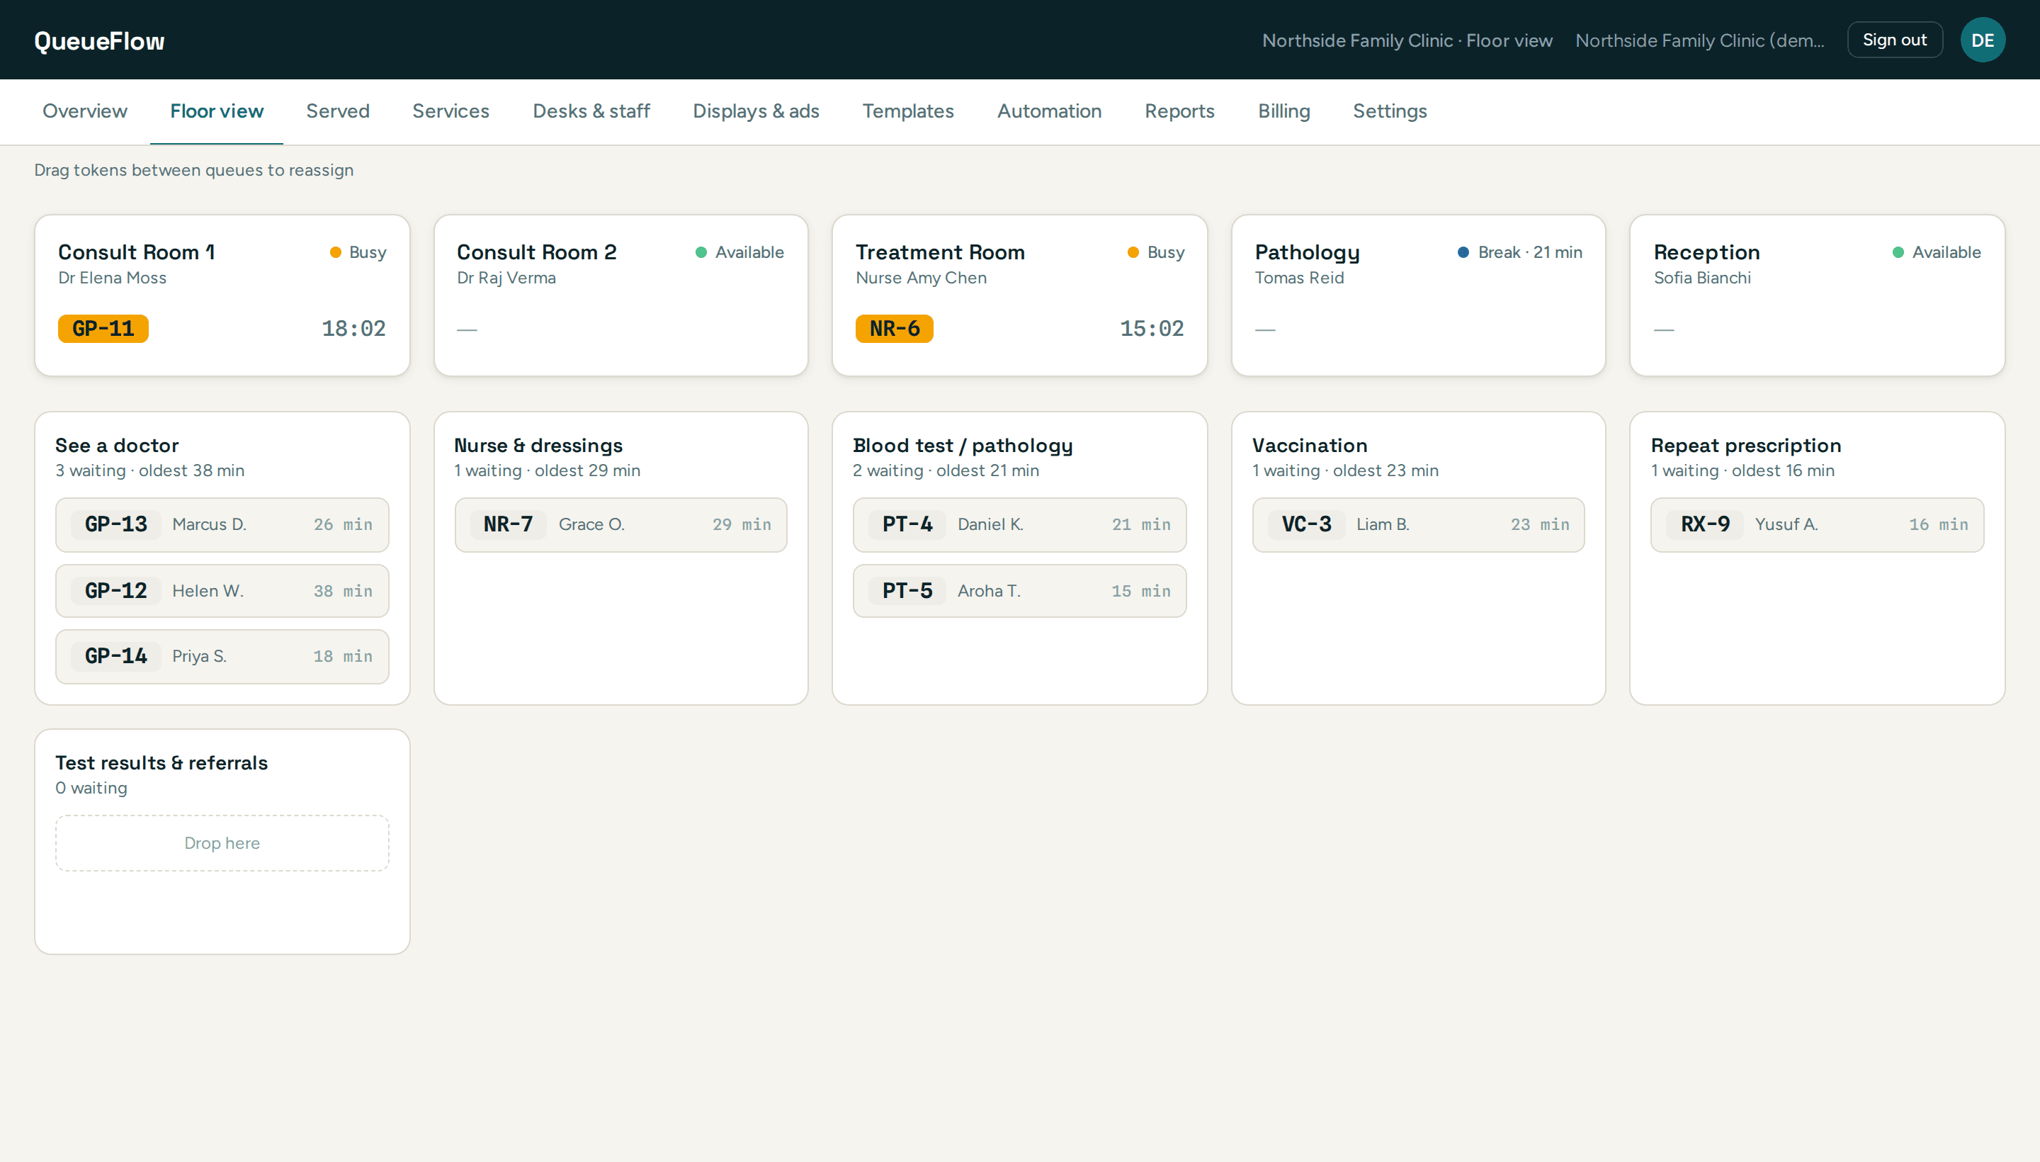Click the Consult Room 2 Available status
2040x1162 pixels.
[739, 252]
